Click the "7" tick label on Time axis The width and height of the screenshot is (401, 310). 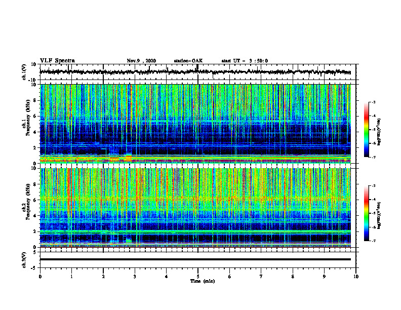261,277
